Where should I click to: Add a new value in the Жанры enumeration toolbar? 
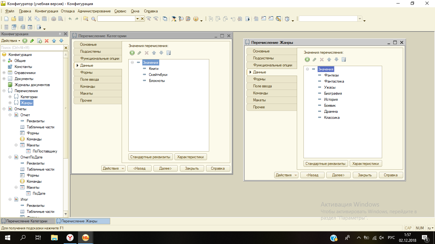click(x=307, y=59)
